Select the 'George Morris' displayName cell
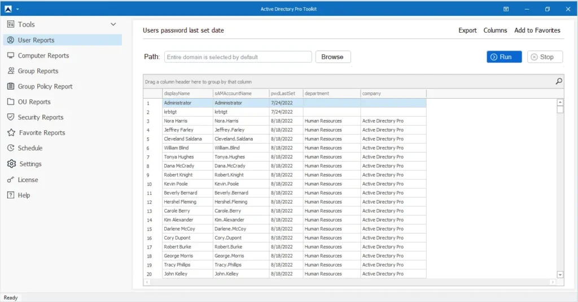 [187, 256]
